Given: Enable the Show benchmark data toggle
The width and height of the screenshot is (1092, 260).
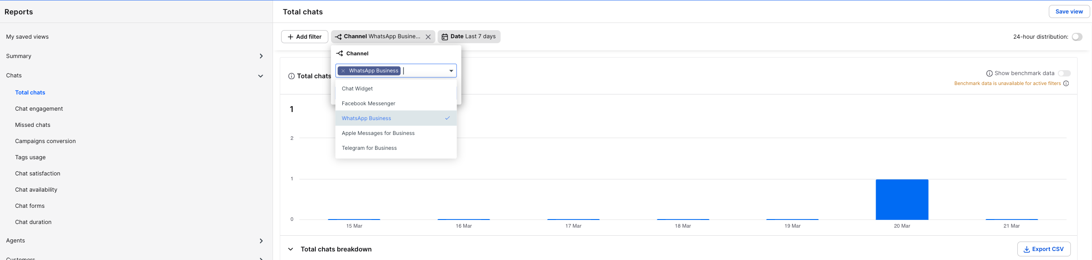Looking at the screenshot, I should pyautogui.click(x=1064, y=73).
